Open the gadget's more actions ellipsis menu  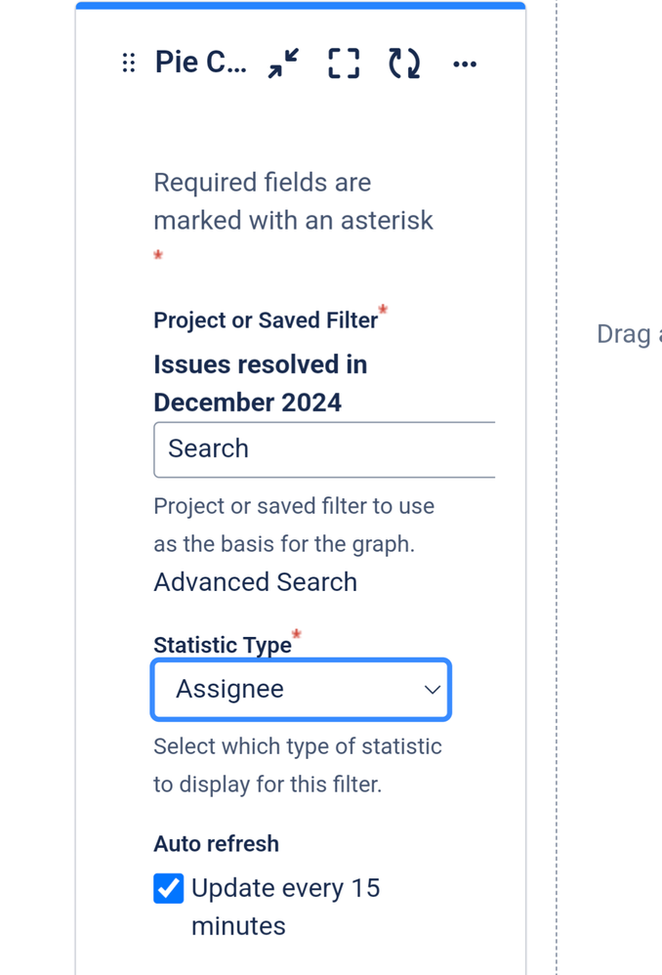[x=465, y=64]
